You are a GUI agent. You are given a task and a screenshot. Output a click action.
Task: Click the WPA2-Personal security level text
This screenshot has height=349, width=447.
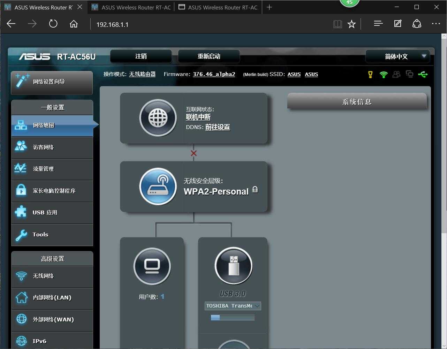[216, 191]
